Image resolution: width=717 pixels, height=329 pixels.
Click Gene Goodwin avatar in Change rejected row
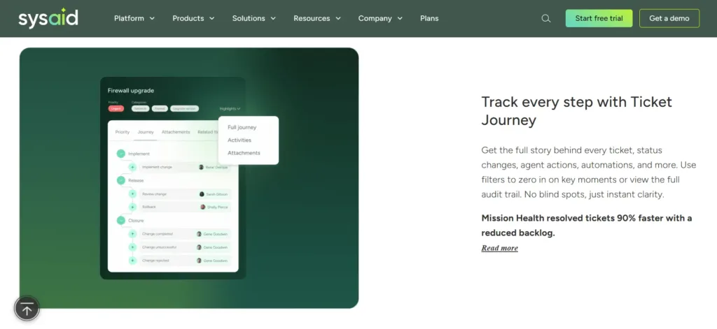coord(199,260)
